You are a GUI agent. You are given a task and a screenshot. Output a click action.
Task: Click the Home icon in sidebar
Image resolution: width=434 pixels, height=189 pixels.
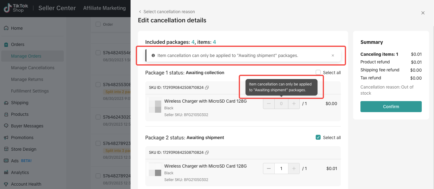pos(6,28)
